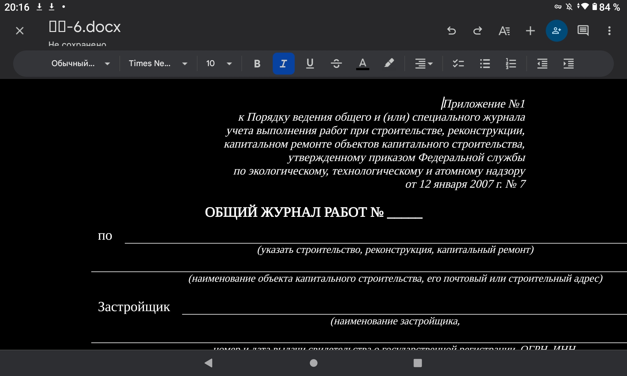Toggle bold formatting
Screen dimensions: 627x376
coord(257,64)
